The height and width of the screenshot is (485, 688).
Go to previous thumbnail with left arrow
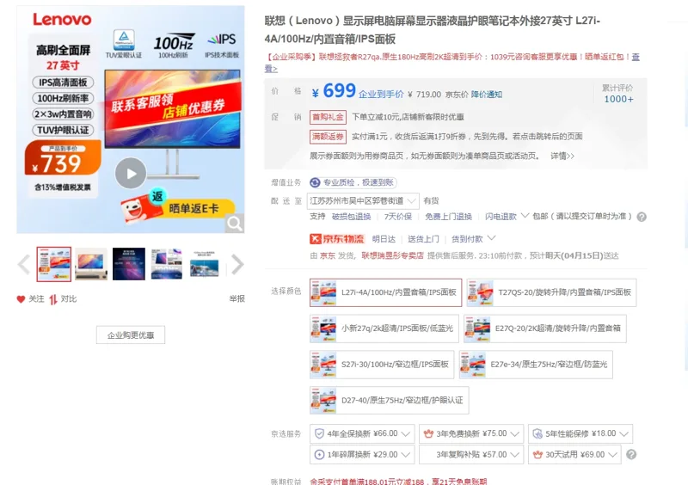click(x=24, y=264)
